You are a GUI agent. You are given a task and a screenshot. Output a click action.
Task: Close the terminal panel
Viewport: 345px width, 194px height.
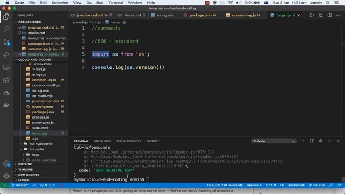[x=338, y=141]
